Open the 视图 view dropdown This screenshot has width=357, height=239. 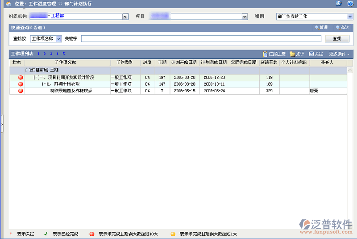[x=349, y=17]
